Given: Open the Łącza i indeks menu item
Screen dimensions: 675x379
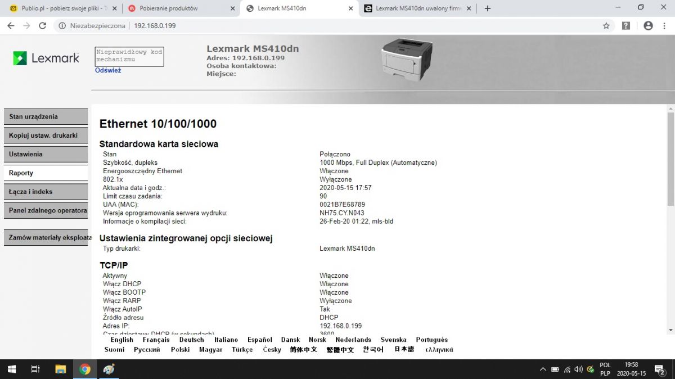Looking at the screenshot, I should pyautogui.click(x=46, y=192).
